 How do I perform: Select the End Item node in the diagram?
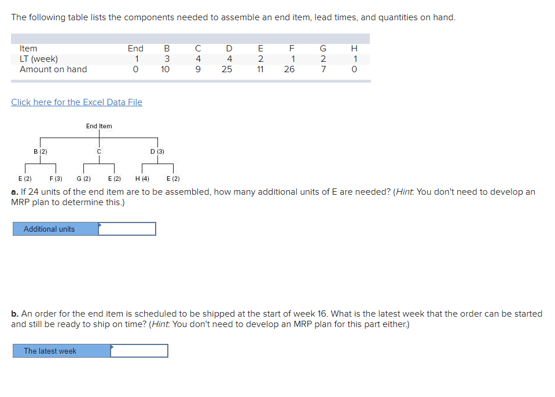(x=98, y=126)
